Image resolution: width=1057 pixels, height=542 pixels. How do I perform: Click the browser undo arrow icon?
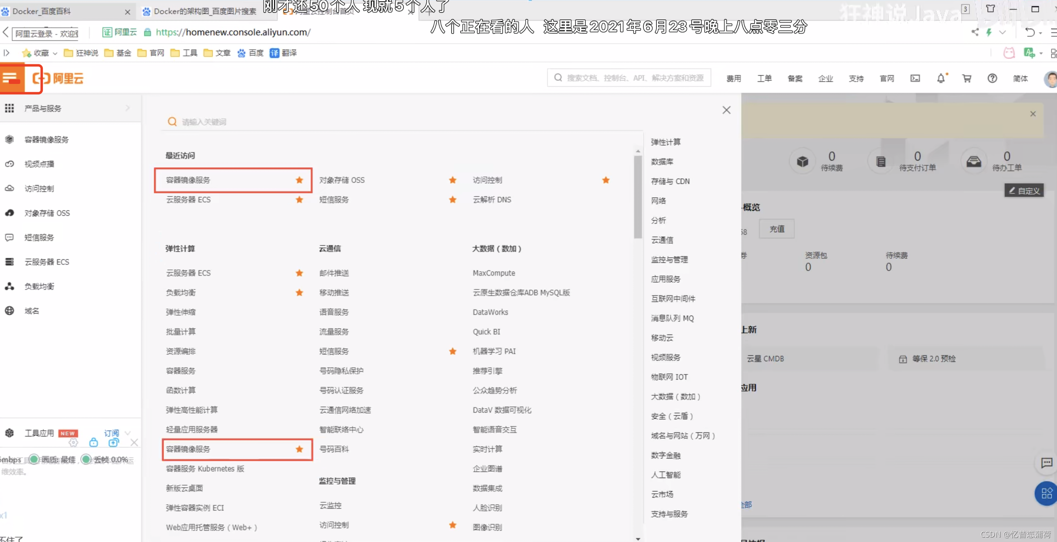tap(1030, 32)
